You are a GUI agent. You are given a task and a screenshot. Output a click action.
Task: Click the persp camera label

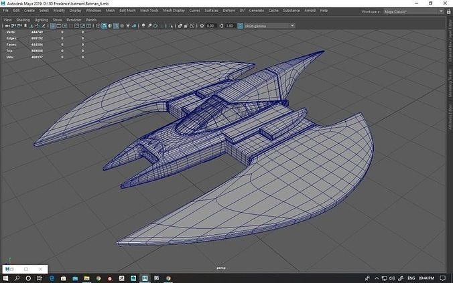pos(221,268)
